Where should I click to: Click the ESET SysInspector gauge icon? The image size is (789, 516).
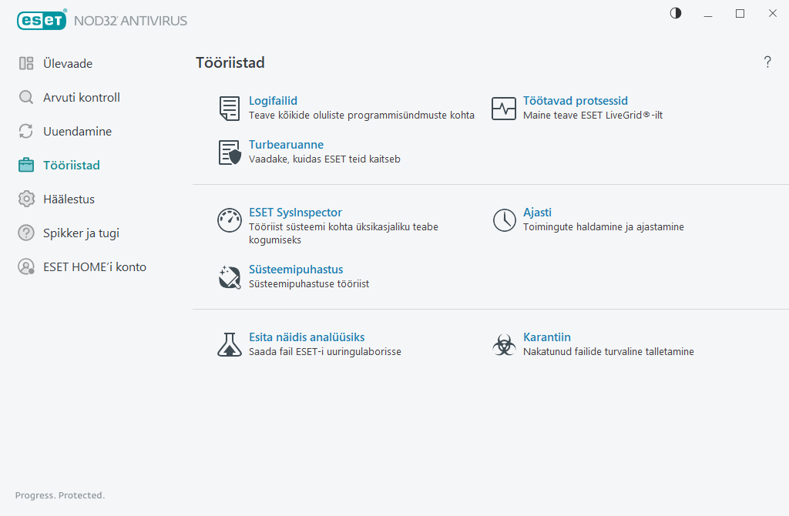point(229,220)
